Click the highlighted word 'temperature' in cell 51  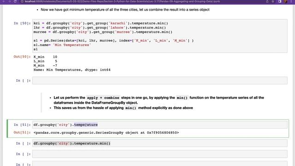tap(86, 125)
